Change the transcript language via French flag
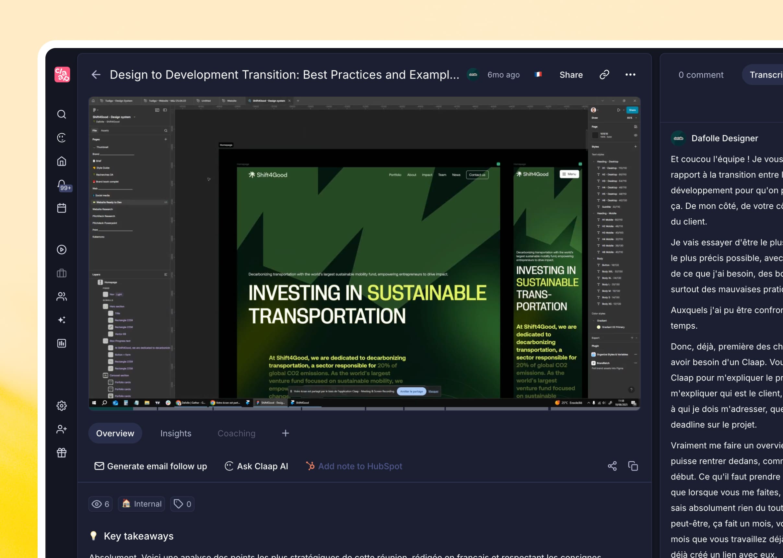Viewport: 783px width, 558px height. click(538, 74)
